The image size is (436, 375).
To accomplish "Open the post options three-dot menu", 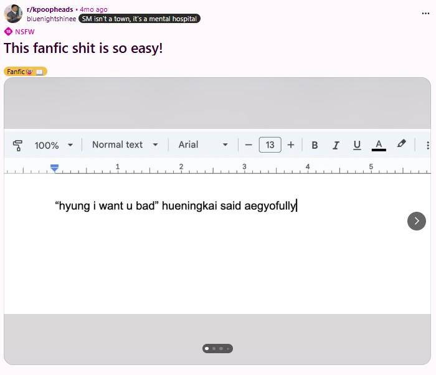I will pos(425,13).
